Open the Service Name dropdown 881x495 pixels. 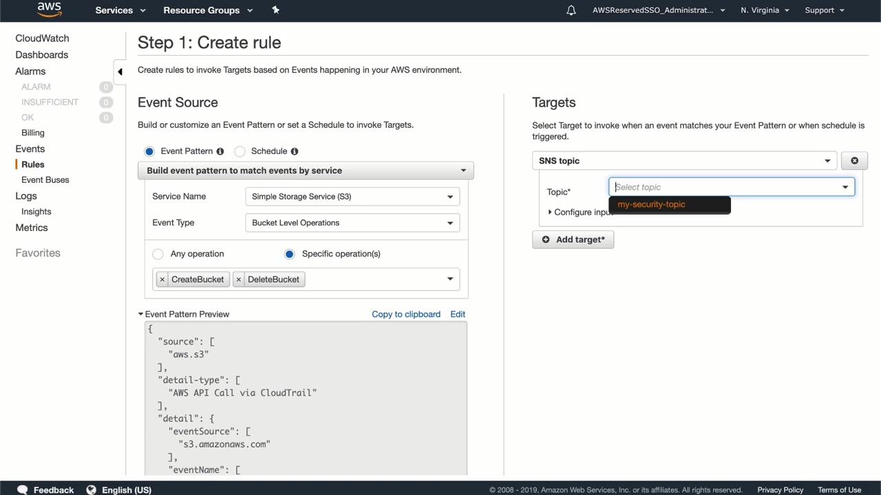pyautogui.click(x=352, y=197)
